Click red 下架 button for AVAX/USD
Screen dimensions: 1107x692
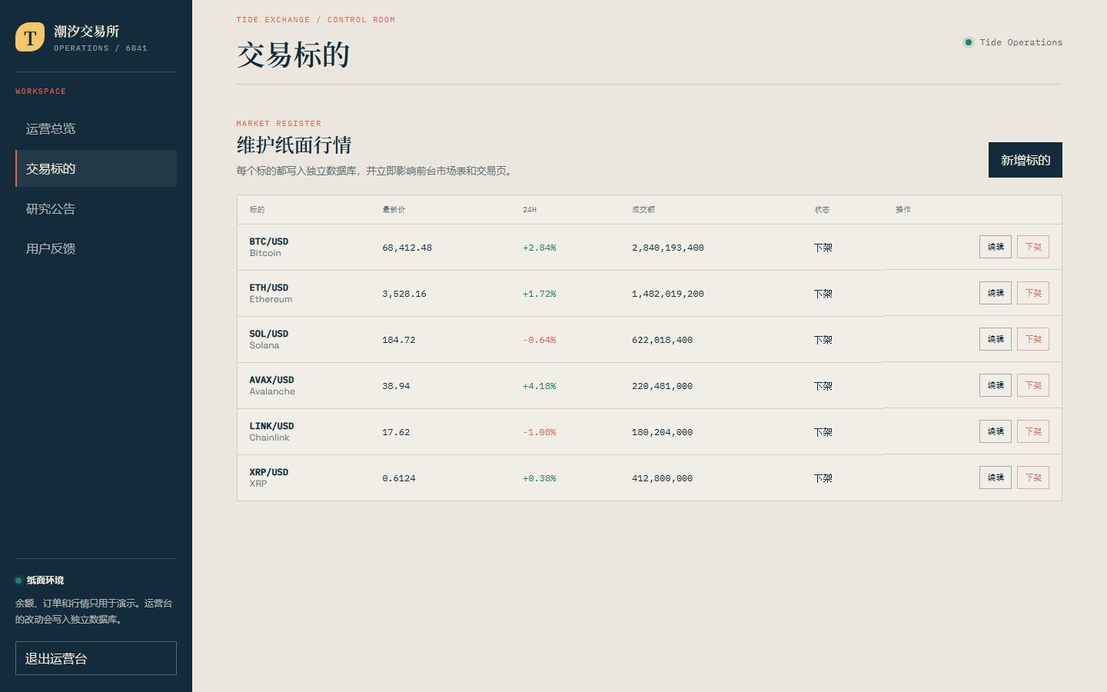pyautogui.click(x=1033, y=385)
